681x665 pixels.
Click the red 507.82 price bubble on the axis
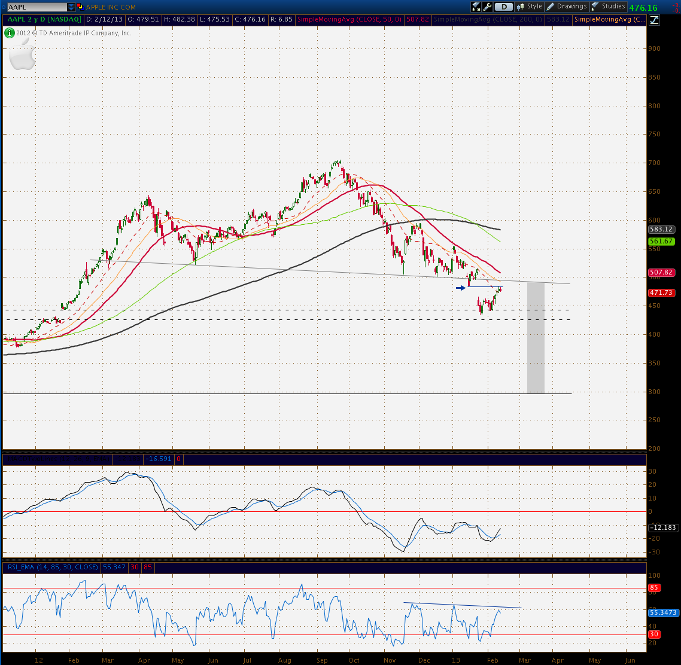coord(661,273)
